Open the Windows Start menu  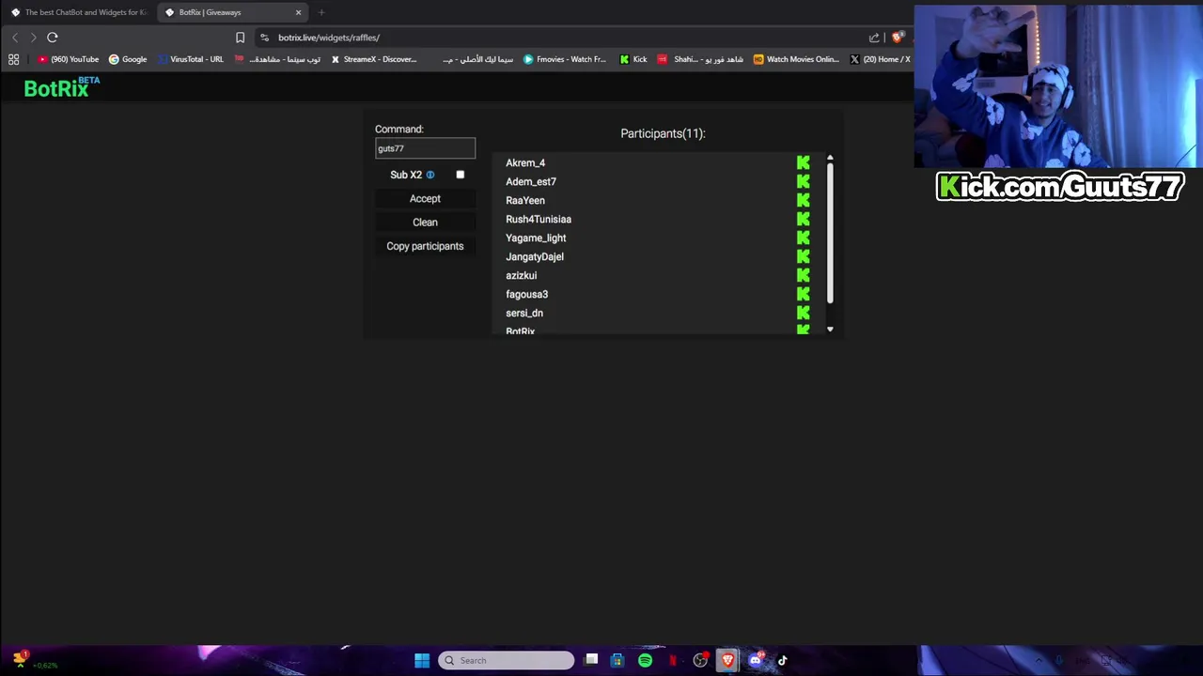pyautogui.click(x=422, y=660)
